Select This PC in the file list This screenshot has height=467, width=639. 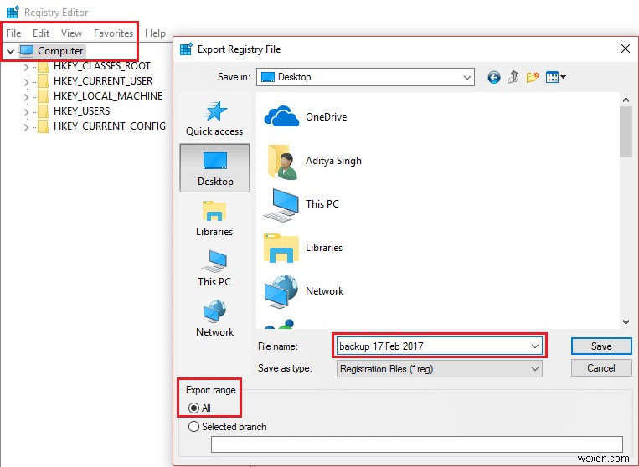[301, 204]
